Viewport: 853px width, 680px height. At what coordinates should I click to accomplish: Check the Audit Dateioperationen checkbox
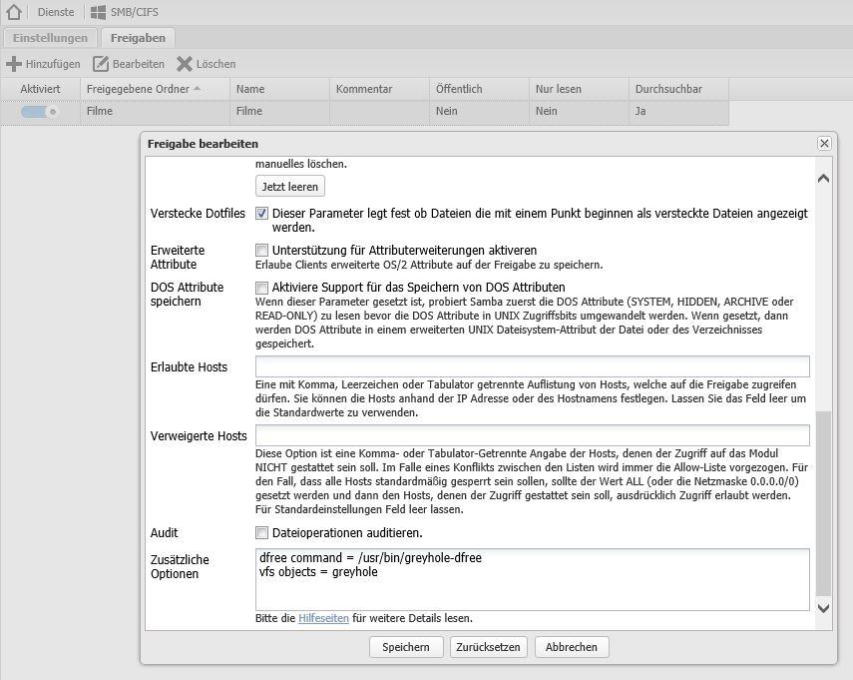click(x=261, y=533)
